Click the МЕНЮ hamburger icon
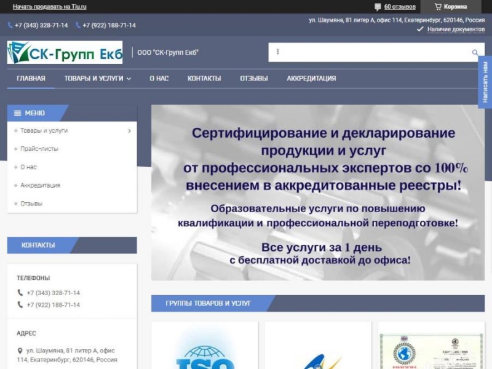The width and height of the screenshot is (492, 369). 17,113
